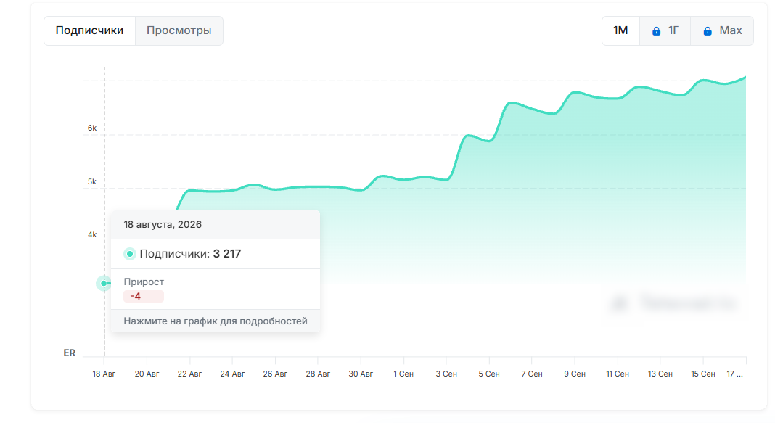
Task: Click the 5k y-axis label
Action: click(x=92, y=182)
